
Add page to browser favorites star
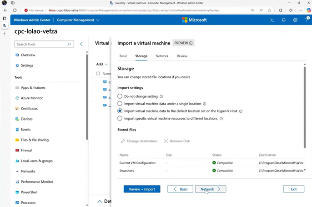pyautogui.click(x=269, y=10)
